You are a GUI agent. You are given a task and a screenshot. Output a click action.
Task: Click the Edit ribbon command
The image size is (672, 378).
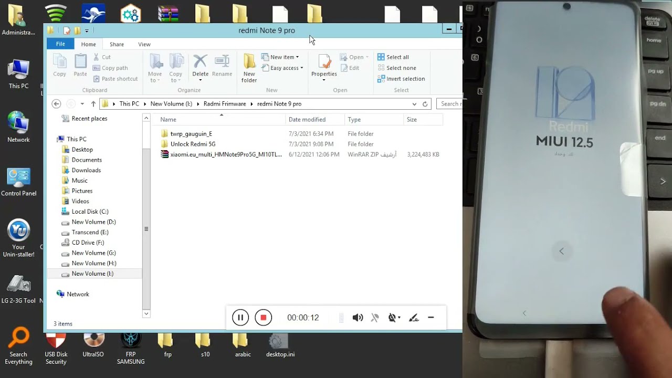click(350, 68)
